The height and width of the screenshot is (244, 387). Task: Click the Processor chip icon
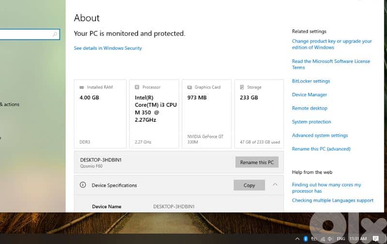[x=137, y=87]
